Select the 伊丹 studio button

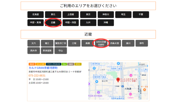[142, 43]
